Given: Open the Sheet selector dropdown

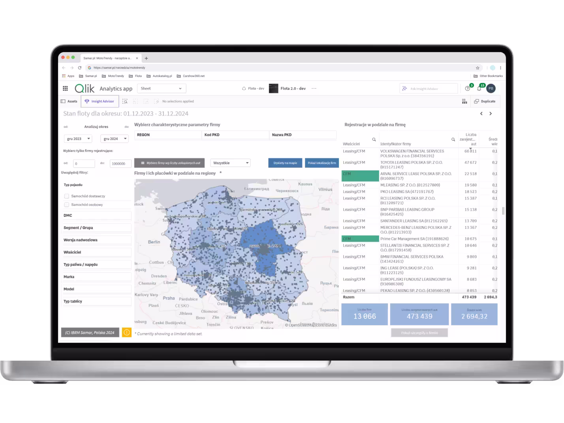Looking at the screenshot, I should pos(161,88).
